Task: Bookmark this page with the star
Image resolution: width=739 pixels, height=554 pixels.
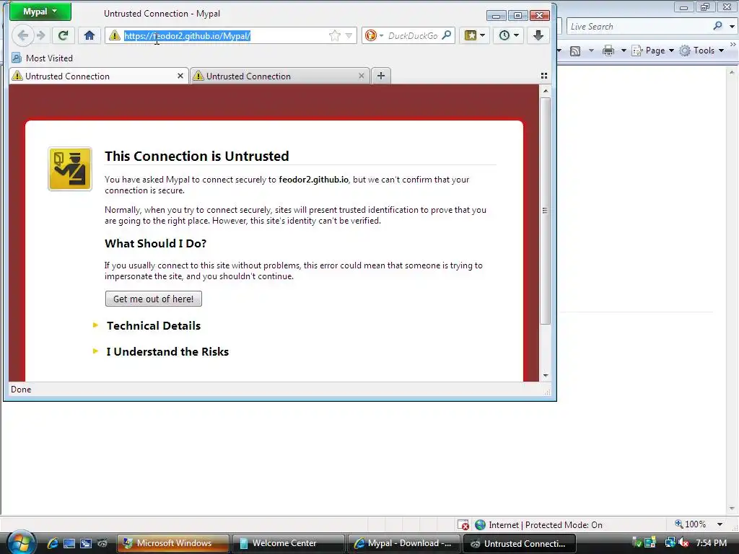Action: [x=335, y=35]
